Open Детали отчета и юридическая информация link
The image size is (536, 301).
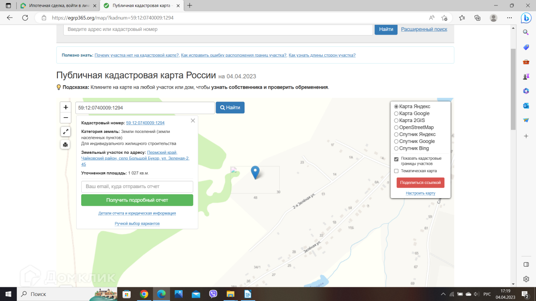coord(137,213)
